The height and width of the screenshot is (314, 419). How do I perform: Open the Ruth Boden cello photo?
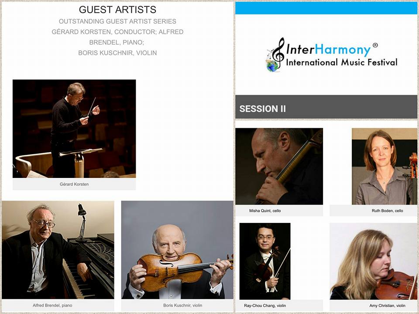(x=384, y=166)
